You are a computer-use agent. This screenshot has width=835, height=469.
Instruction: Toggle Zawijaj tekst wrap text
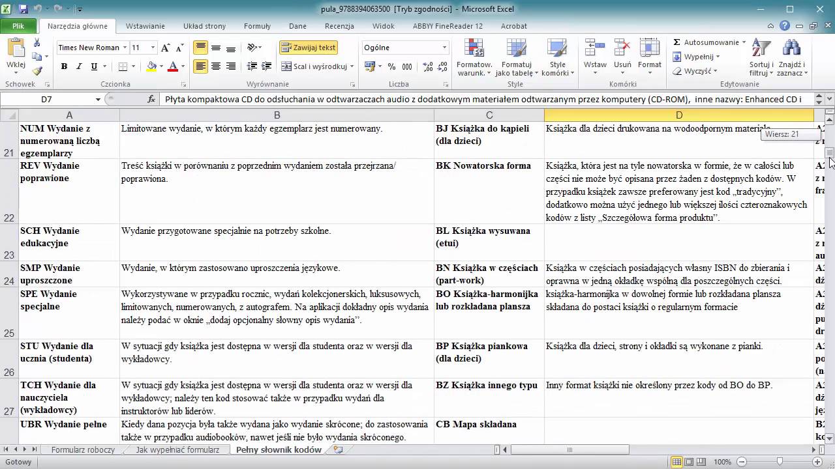pyautogui.click(x=309, y=48)
